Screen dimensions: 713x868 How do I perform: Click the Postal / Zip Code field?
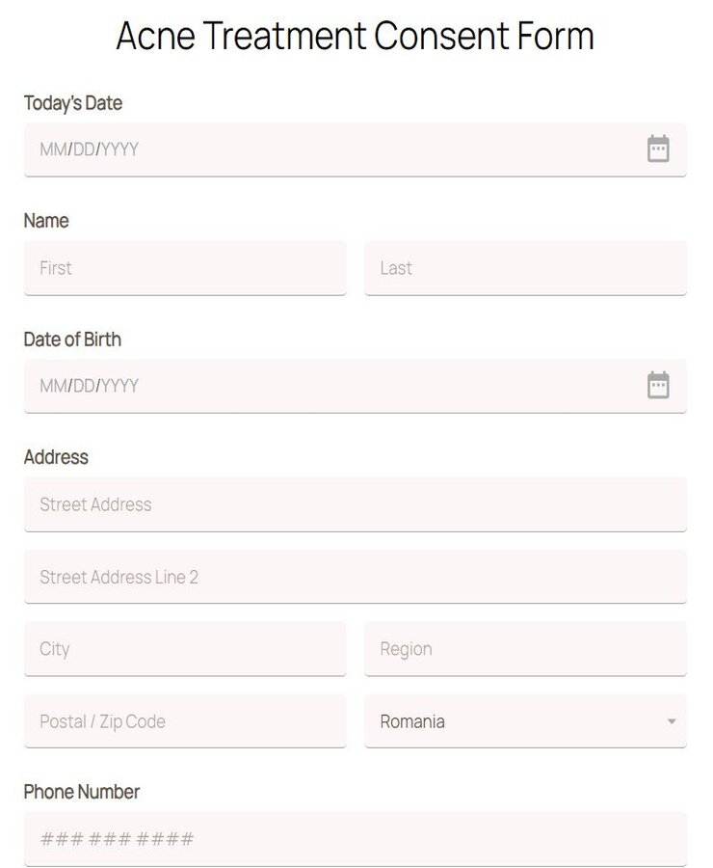185,720
